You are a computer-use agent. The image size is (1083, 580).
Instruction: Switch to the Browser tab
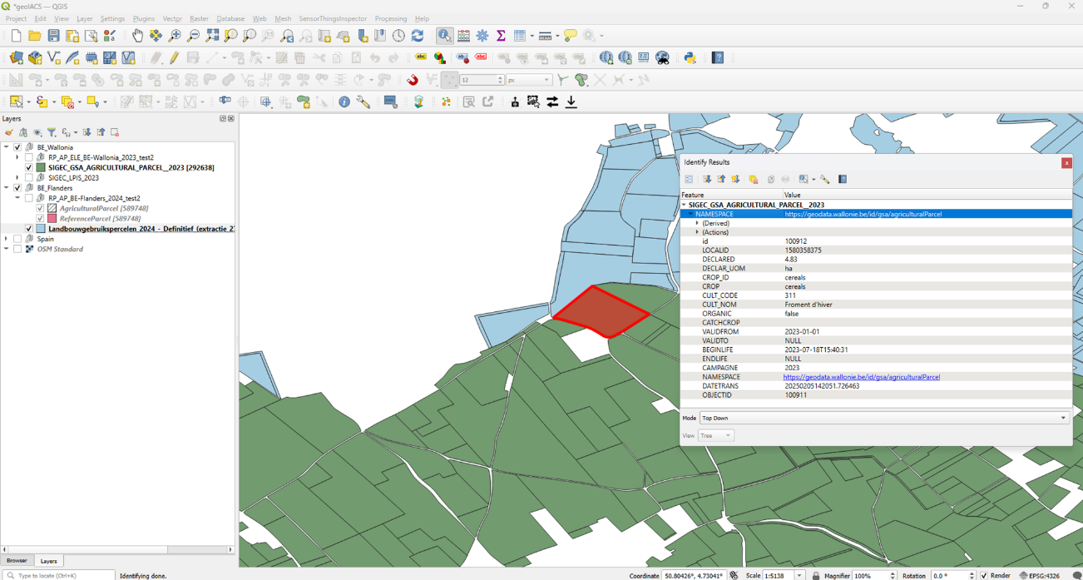point(17,561)
